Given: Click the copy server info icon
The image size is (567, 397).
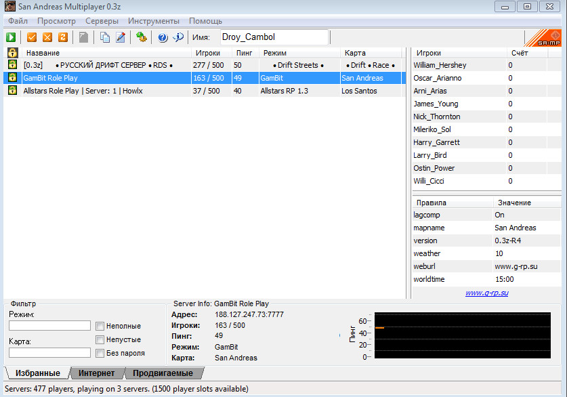Looking at the screenshot, I should pyautogui.click(x=105, y=37).
